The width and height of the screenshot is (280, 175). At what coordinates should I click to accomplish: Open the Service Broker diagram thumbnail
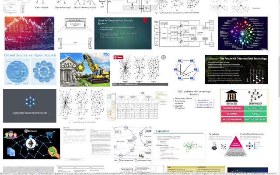(x=75, y=33)
